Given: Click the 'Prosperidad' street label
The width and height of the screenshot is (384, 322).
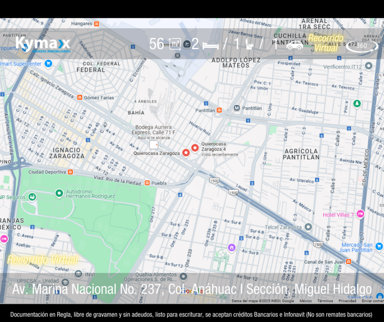Looking at the screenshot, I should [289, 63].
